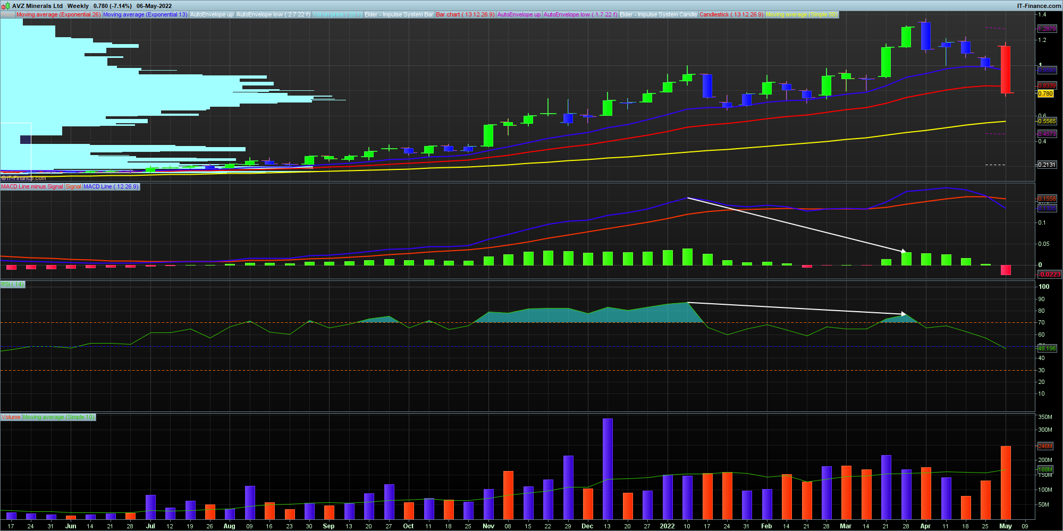Select the Volume panel label

(x=11, y=417)
